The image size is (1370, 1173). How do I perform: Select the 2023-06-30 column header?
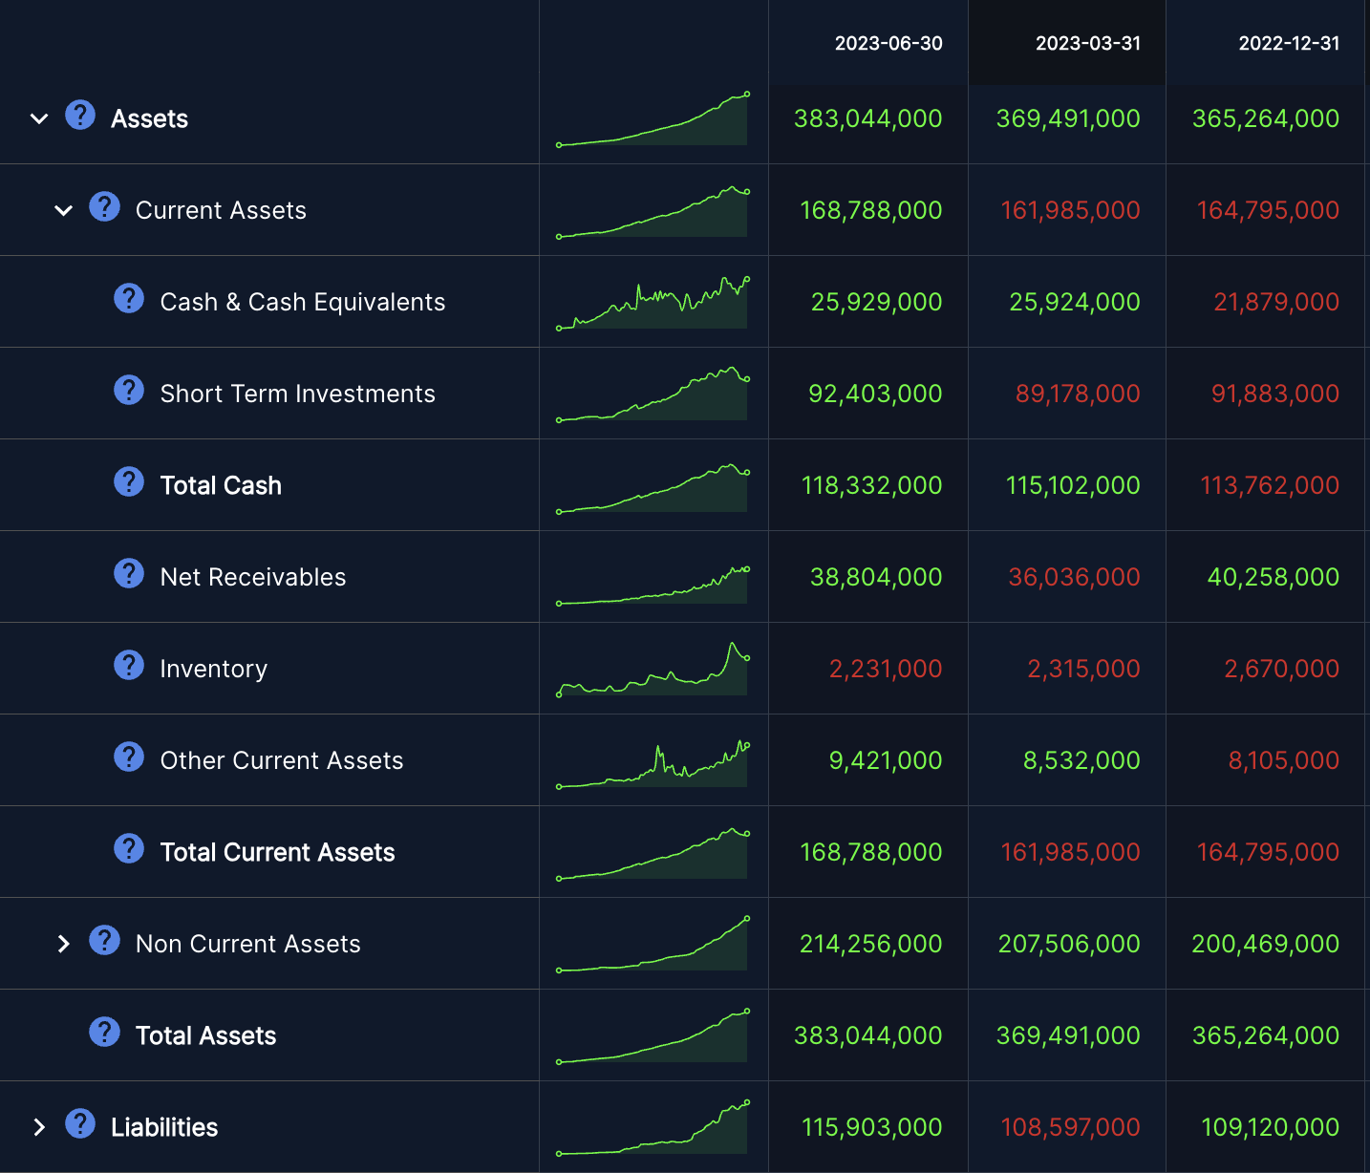888,43
